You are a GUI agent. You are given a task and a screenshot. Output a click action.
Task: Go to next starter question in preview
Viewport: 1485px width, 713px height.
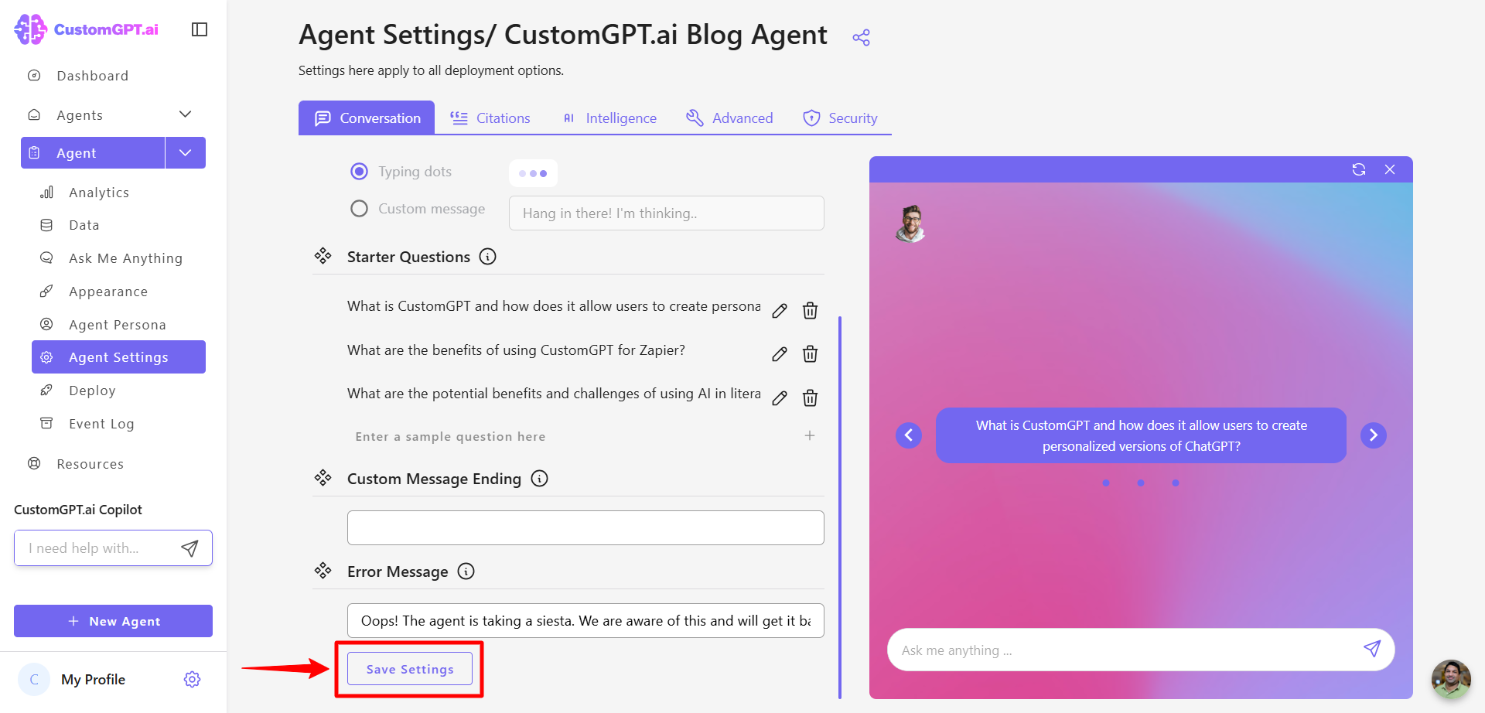(1374, 435)
